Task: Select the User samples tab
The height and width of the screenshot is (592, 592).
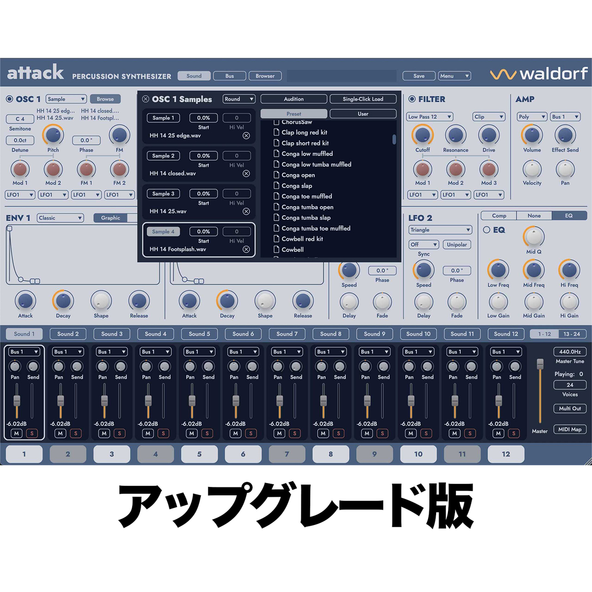Action: coord(363,114)
